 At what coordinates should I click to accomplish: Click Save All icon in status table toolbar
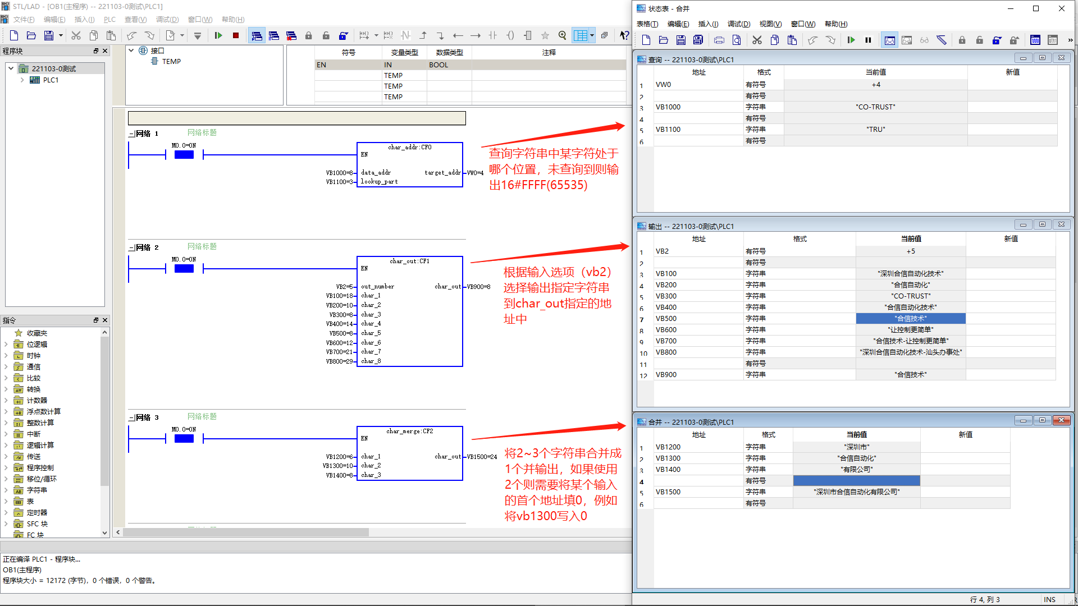(x=698, y=40)
